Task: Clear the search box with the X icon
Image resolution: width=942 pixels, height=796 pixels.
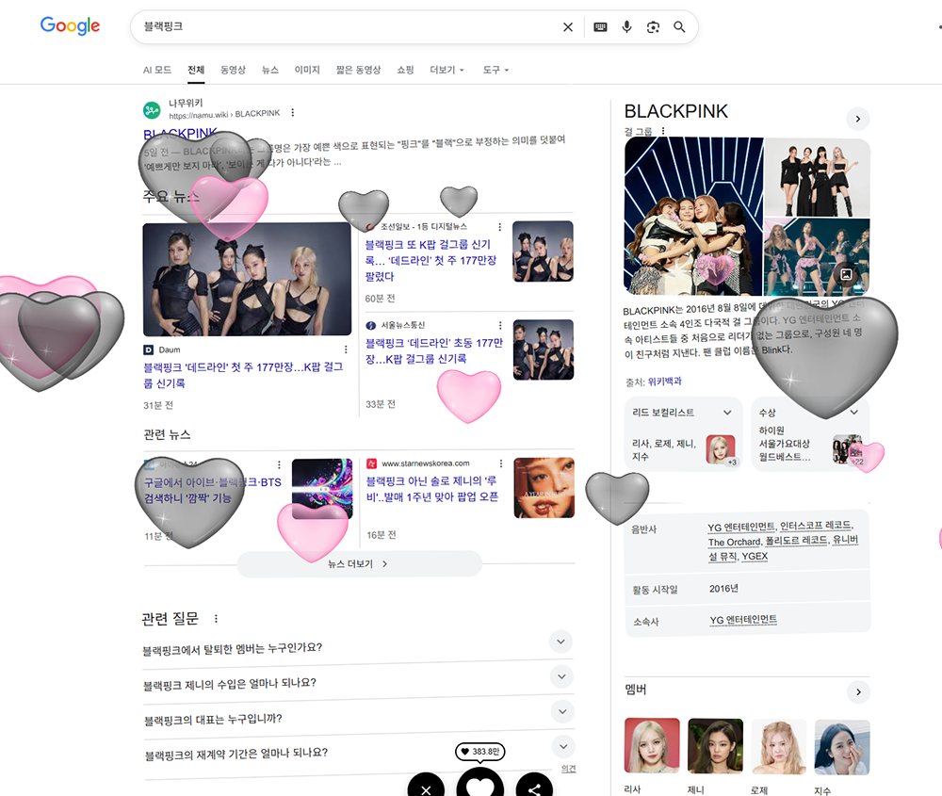Action: 567,27
